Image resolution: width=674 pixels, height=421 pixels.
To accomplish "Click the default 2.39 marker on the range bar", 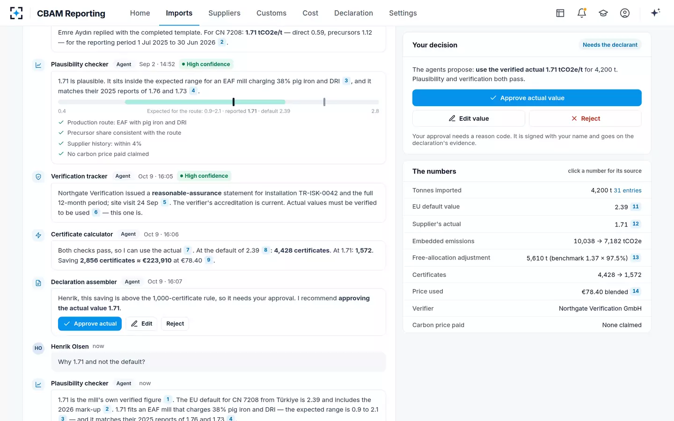I will [324, 102].
